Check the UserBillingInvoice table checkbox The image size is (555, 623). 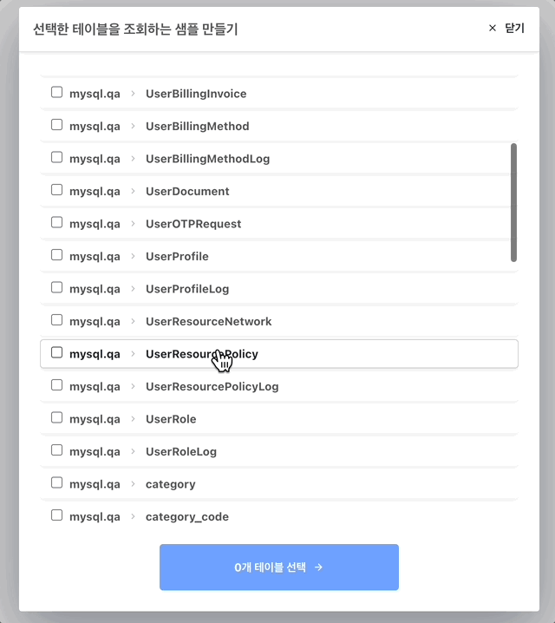tap(56, 92)
